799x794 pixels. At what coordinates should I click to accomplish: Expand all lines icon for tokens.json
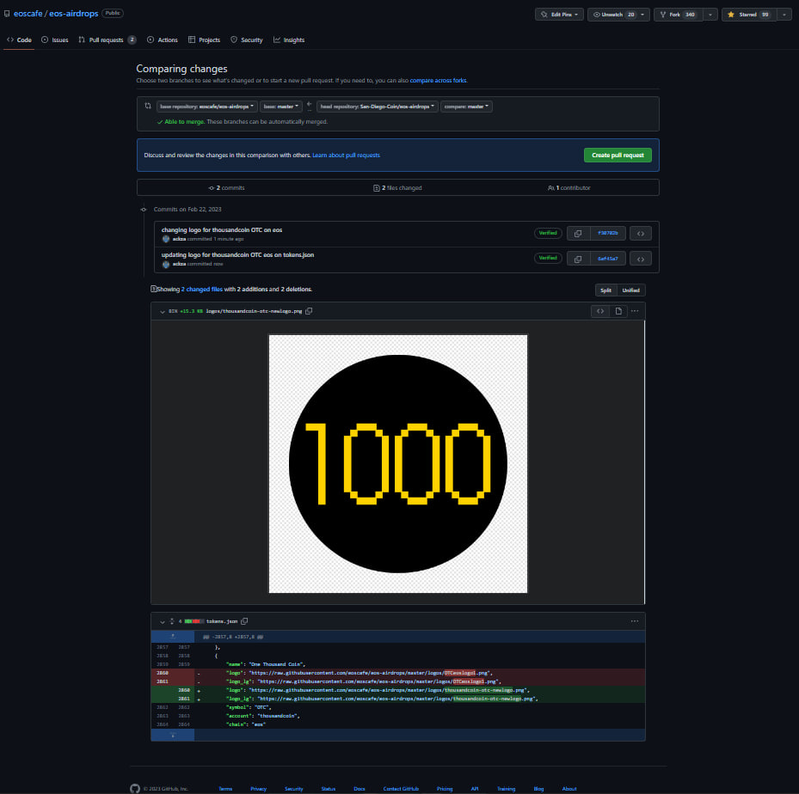click(172, 621)
